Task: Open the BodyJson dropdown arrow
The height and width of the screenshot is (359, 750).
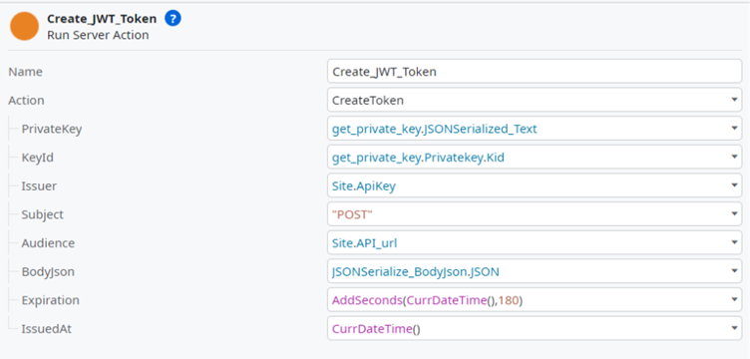Action: pos(734,271)
